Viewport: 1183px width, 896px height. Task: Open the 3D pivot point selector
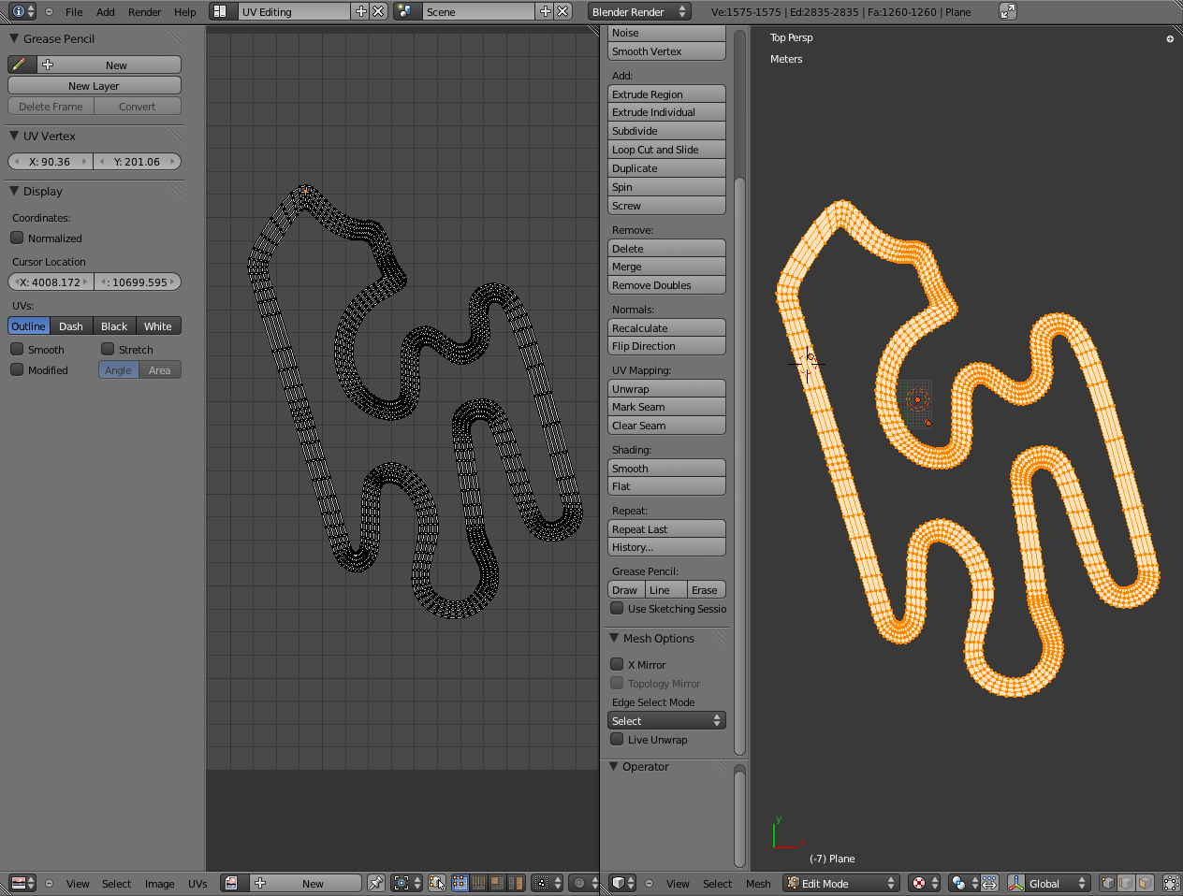point(963,883)
